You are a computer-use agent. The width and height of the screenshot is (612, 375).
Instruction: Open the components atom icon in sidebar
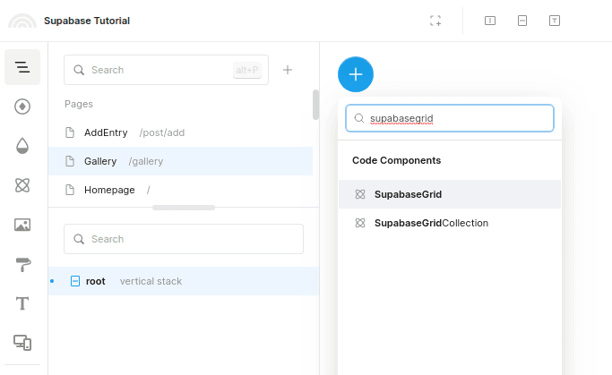[22, 185]
